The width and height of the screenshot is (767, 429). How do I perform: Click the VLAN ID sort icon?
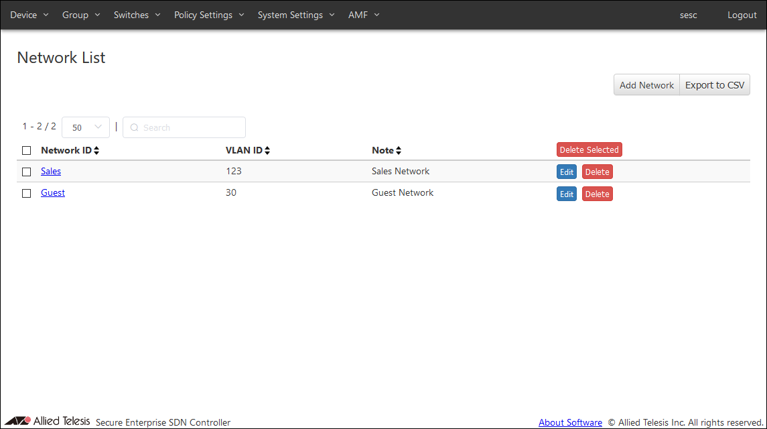point(267,151)
